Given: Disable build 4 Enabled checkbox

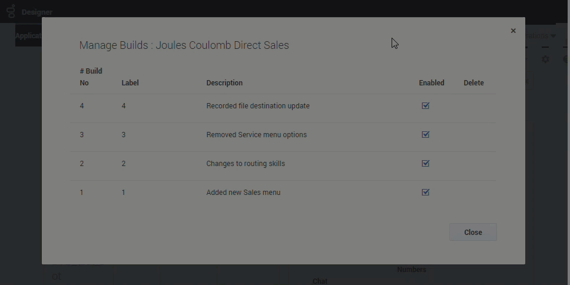Looking at the screenshot, I should (x=426, y=106).
